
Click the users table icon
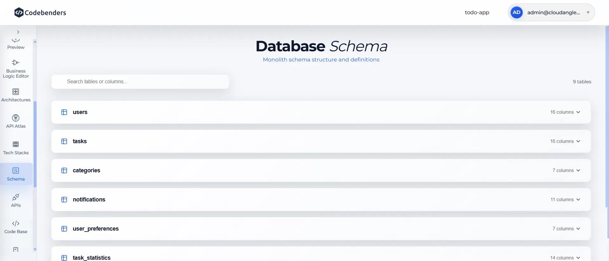pyautogui.click(x=64, y=112)
